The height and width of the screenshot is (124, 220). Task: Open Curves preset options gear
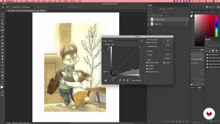[142, 41]
